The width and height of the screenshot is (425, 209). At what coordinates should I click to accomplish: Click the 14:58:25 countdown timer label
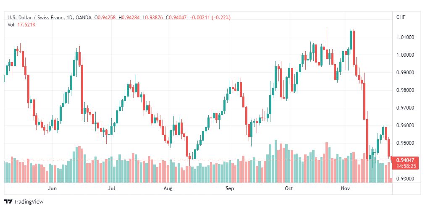pos(405,166)
